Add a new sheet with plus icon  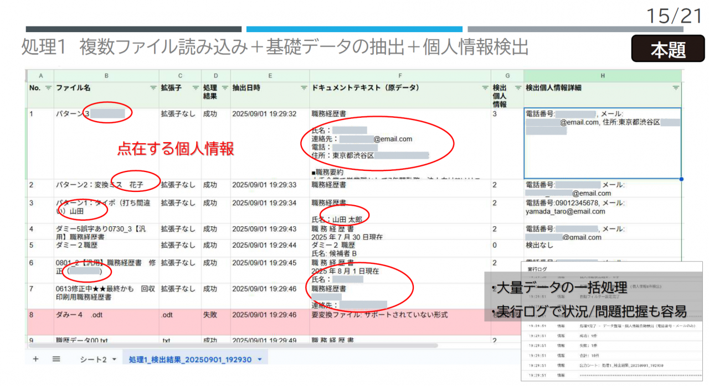(35, 359)
